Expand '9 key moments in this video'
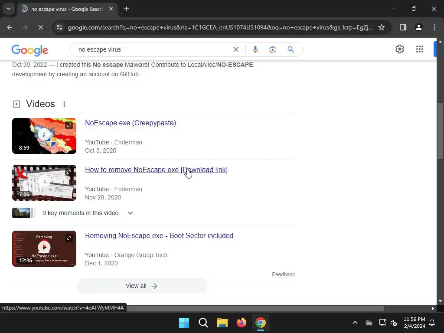 click(130, 213)
